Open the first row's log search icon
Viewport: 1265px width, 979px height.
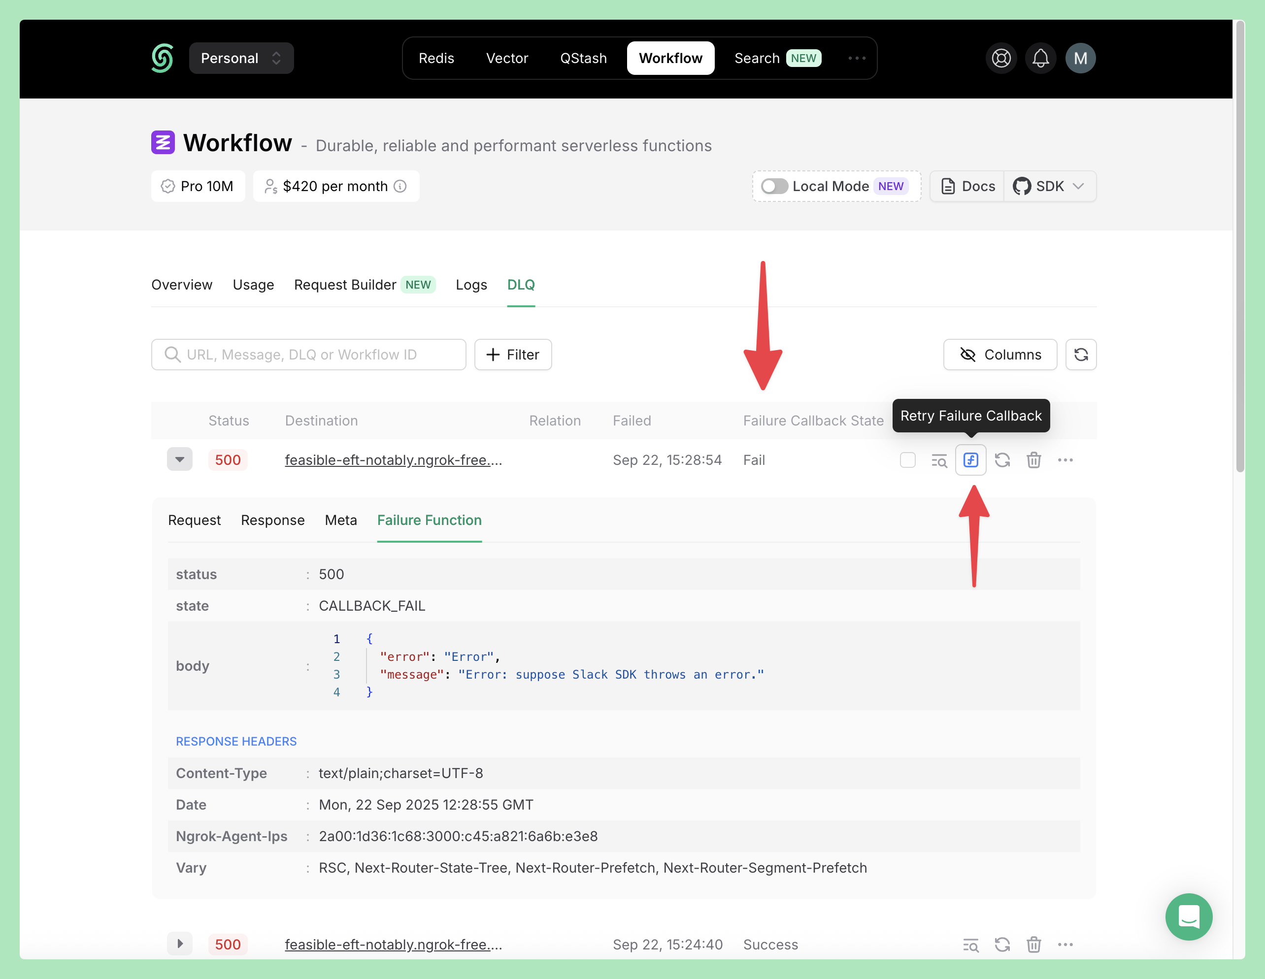pyautogui.click(x=938, y=460)
